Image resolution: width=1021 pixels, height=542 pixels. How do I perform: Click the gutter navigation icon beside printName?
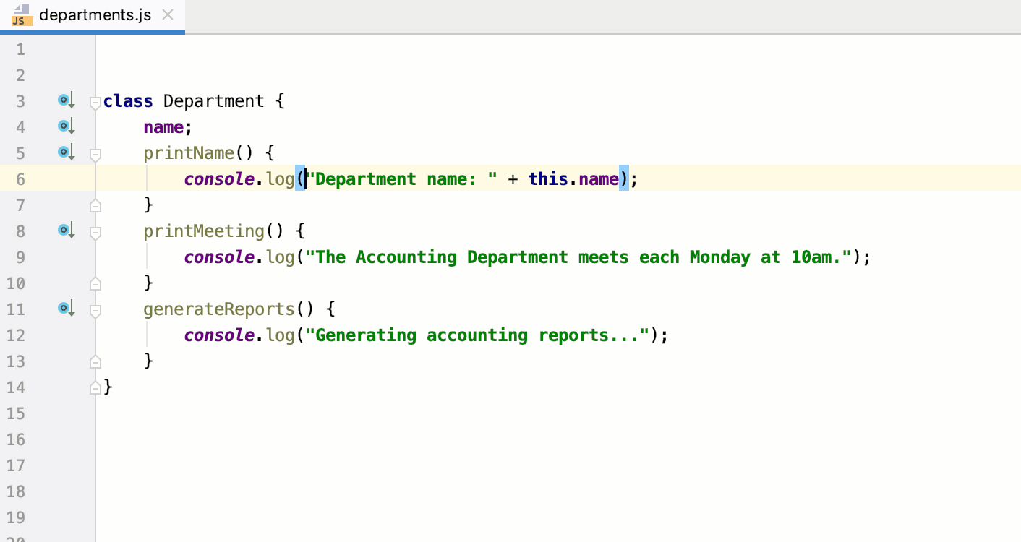pos(65,151)
